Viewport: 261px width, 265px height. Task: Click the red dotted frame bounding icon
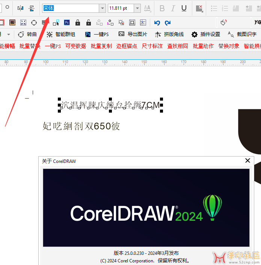(x=132, y=23)
